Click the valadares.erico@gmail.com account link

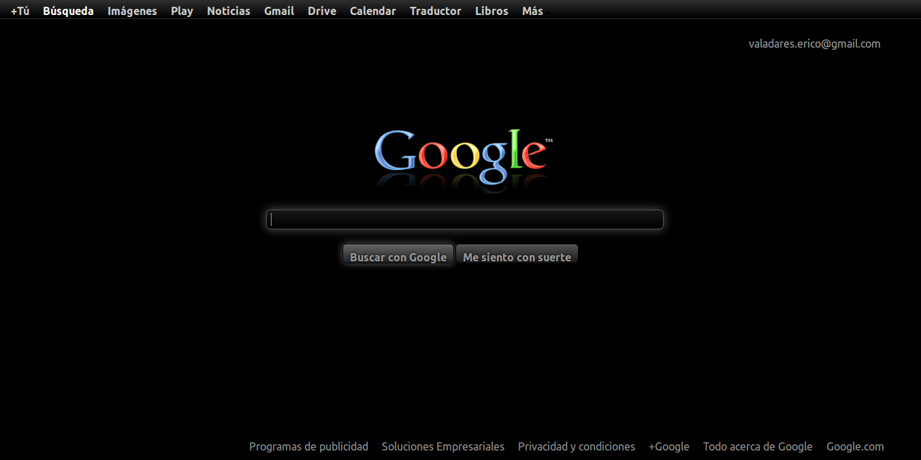point(814,44)
